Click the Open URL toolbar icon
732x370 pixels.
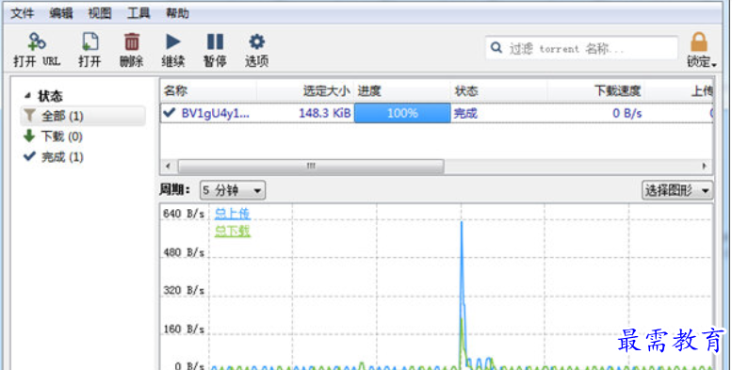coord(37,41)
